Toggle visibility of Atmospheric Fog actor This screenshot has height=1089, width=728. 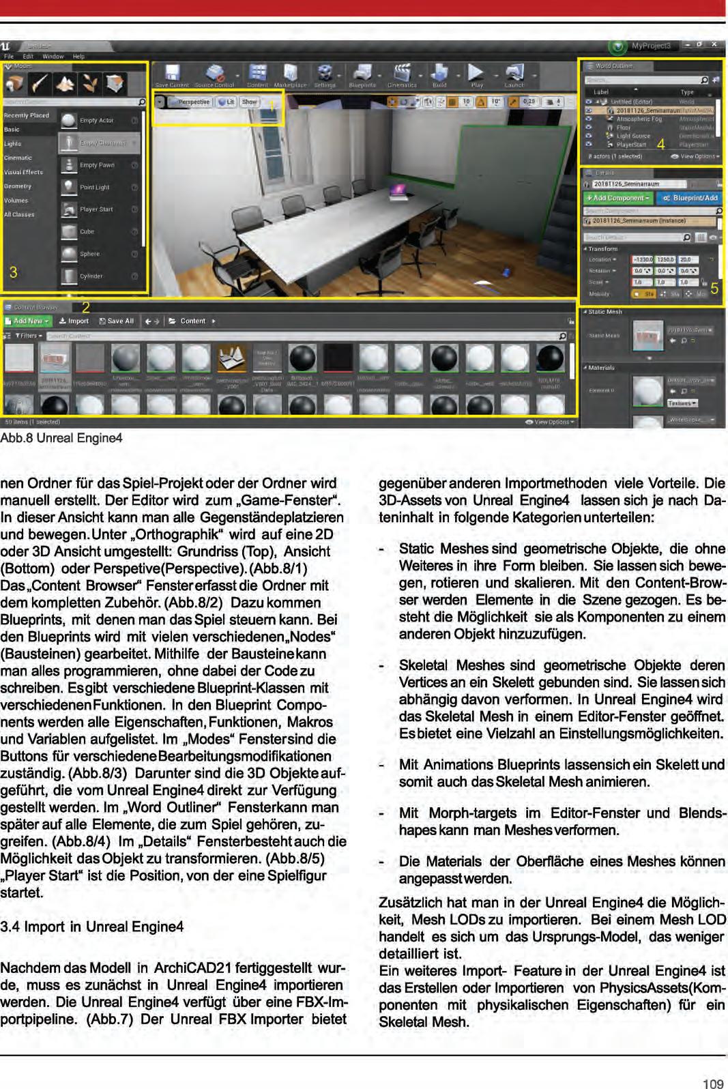589,119
